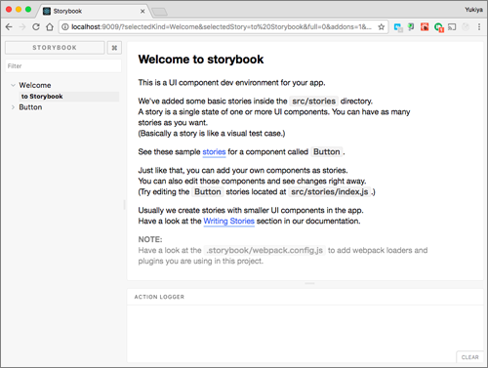
Task: Click the site info icon in address bar
Action: click(x=65, y=27)
